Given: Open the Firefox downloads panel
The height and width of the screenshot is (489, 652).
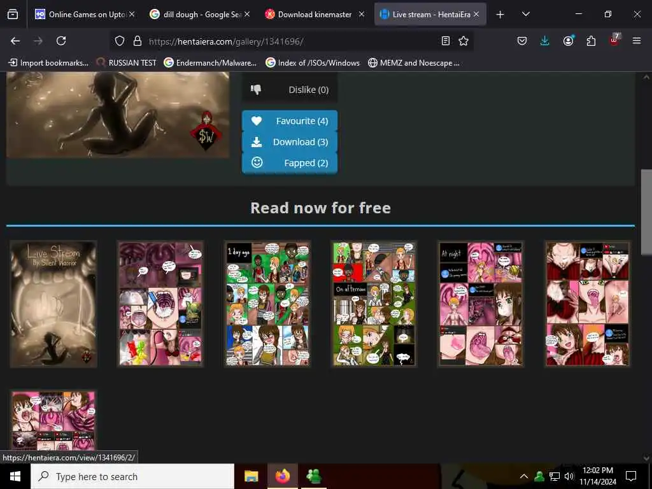Looking at the screenshot, I should point(545,41).
